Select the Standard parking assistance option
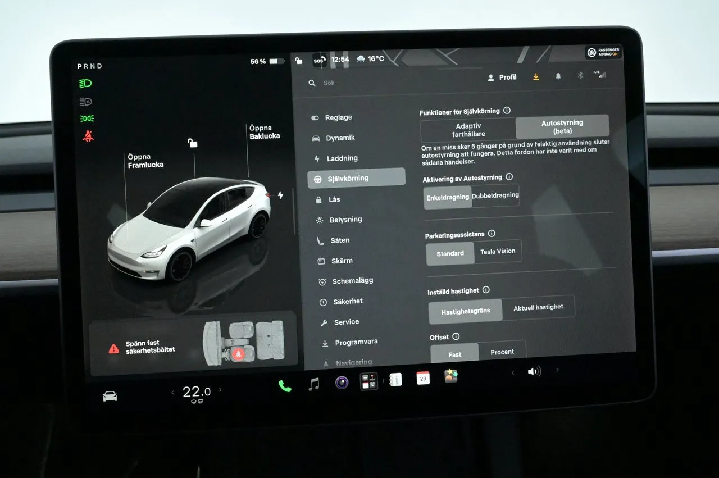Image resolution: width=719 pixels, height=478 pixels. [x=450, y=253]
